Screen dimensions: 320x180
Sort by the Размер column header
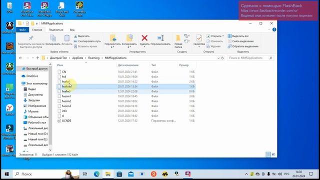(184, 65)
